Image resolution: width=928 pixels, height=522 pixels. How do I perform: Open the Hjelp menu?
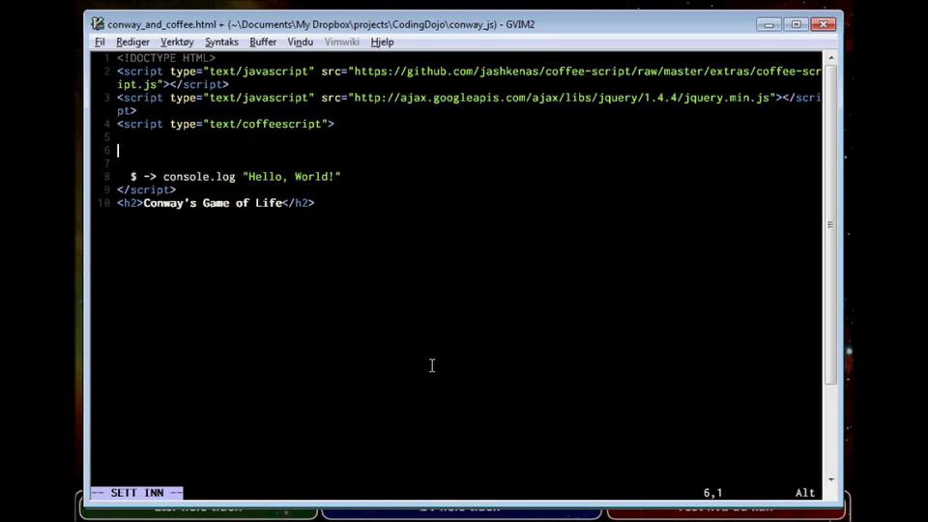click(x=382, y=42)
